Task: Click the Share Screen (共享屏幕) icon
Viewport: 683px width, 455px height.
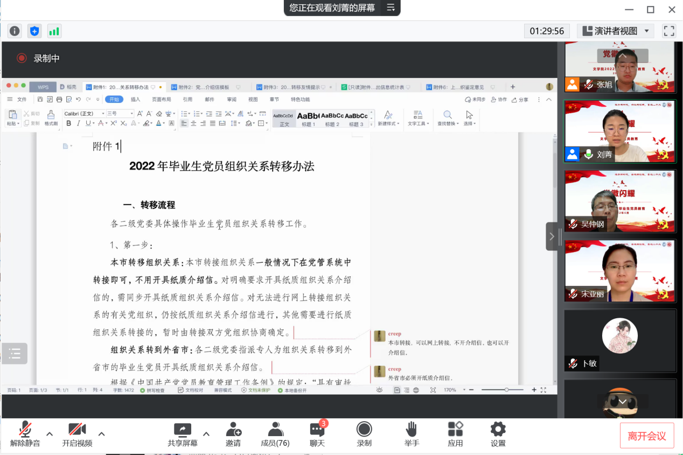Action: click(183, 434)
